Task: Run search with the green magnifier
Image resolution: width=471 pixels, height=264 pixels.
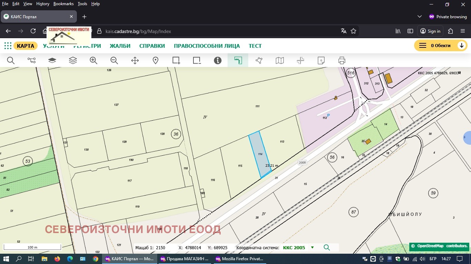Action: tap(326, 247)
